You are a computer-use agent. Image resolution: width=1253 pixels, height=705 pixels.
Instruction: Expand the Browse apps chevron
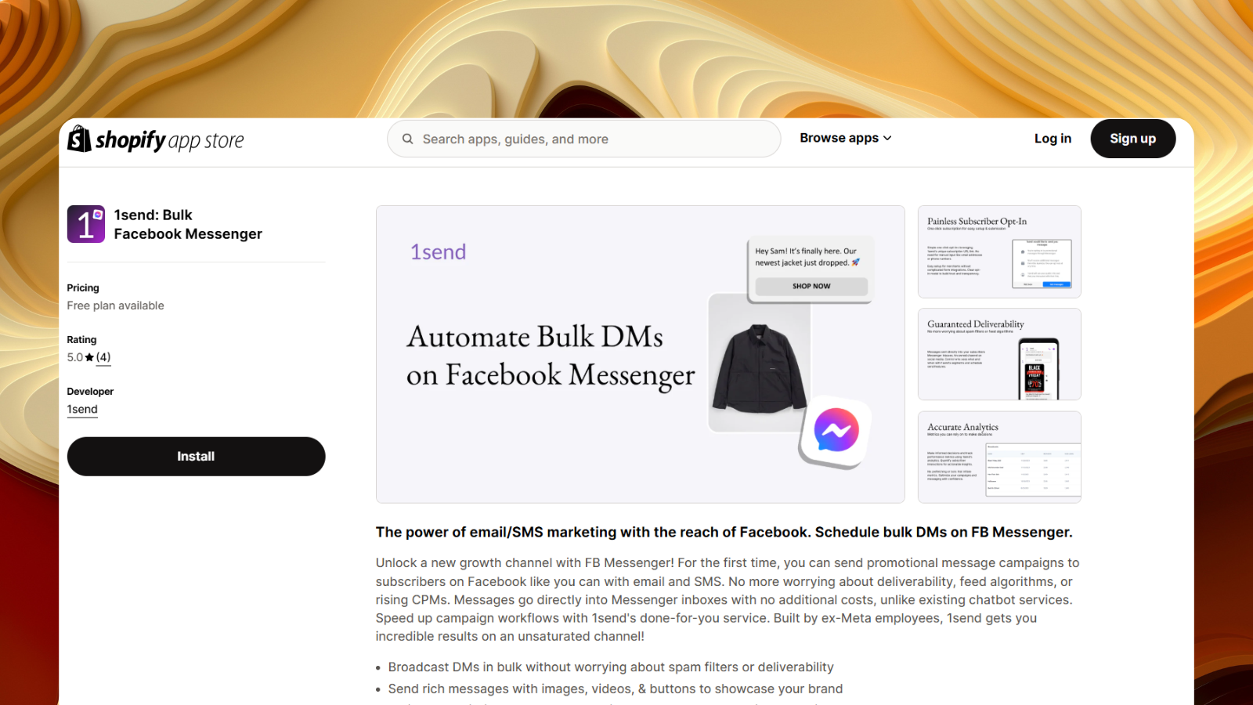tap(887, 139)
